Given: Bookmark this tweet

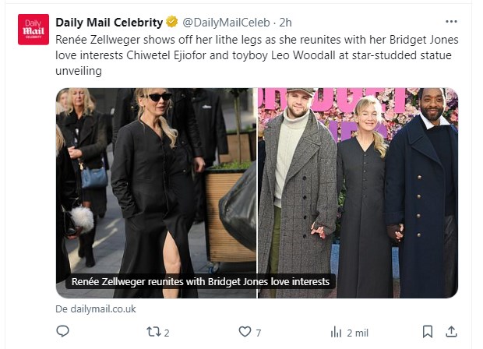Looking at the screenshot, I should pyautogui.click(x=427, y=332).
